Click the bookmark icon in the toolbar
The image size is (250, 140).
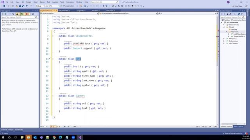click(x=132, y=6)
